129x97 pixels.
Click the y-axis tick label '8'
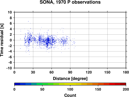coord(11,18)
